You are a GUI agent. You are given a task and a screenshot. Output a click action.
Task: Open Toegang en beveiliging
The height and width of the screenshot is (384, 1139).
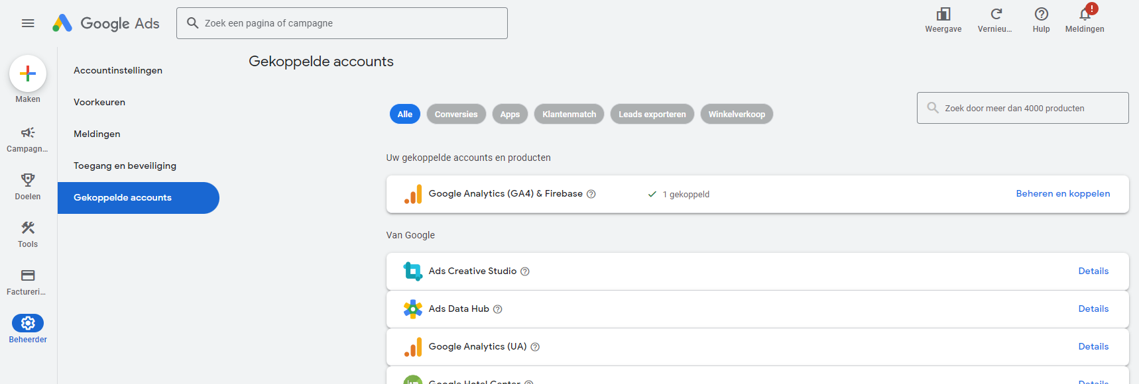click(x=125, y=166)
